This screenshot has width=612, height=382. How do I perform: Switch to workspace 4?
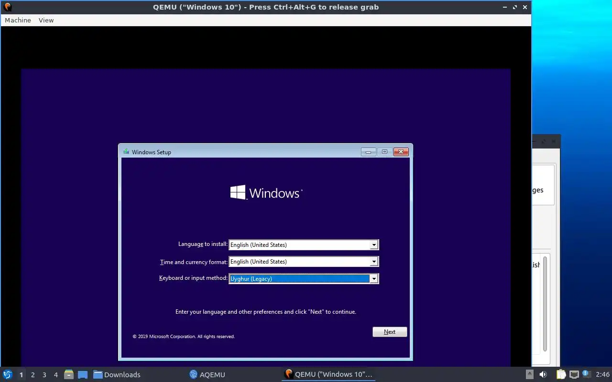click(55, 375)
